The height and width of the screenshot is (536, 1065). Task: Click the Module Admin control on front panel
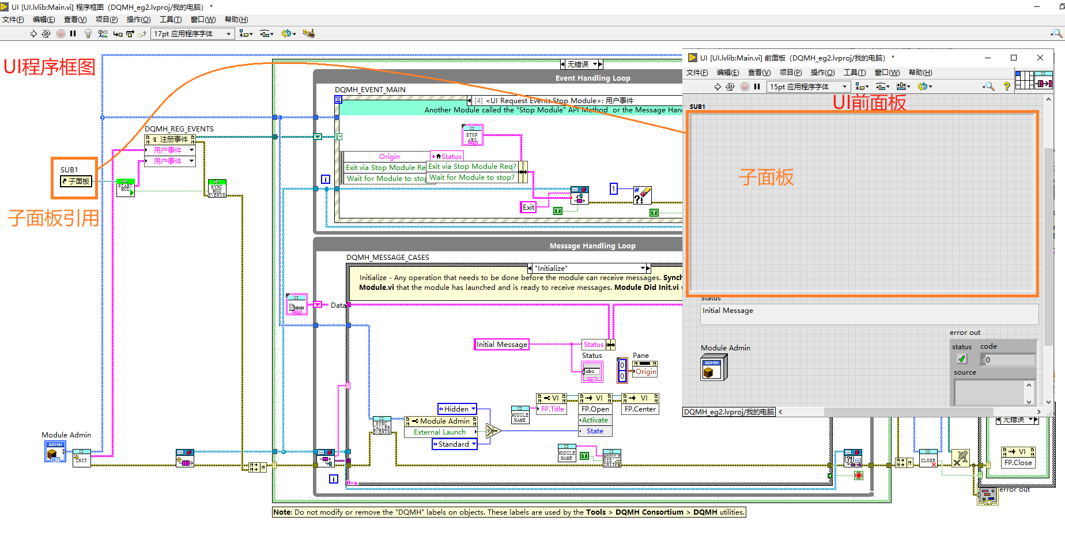pos(714,367)
